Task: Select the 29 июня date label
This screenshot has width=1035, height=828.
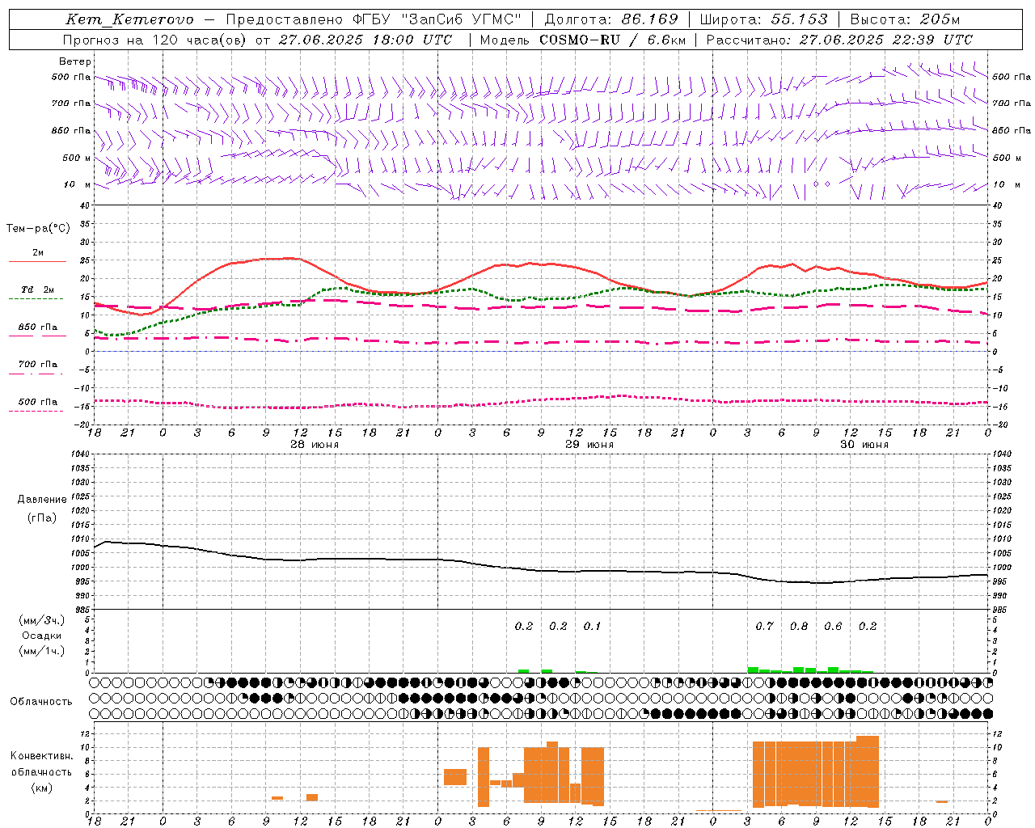Action: pyautogui.click(x=589, y=445)
